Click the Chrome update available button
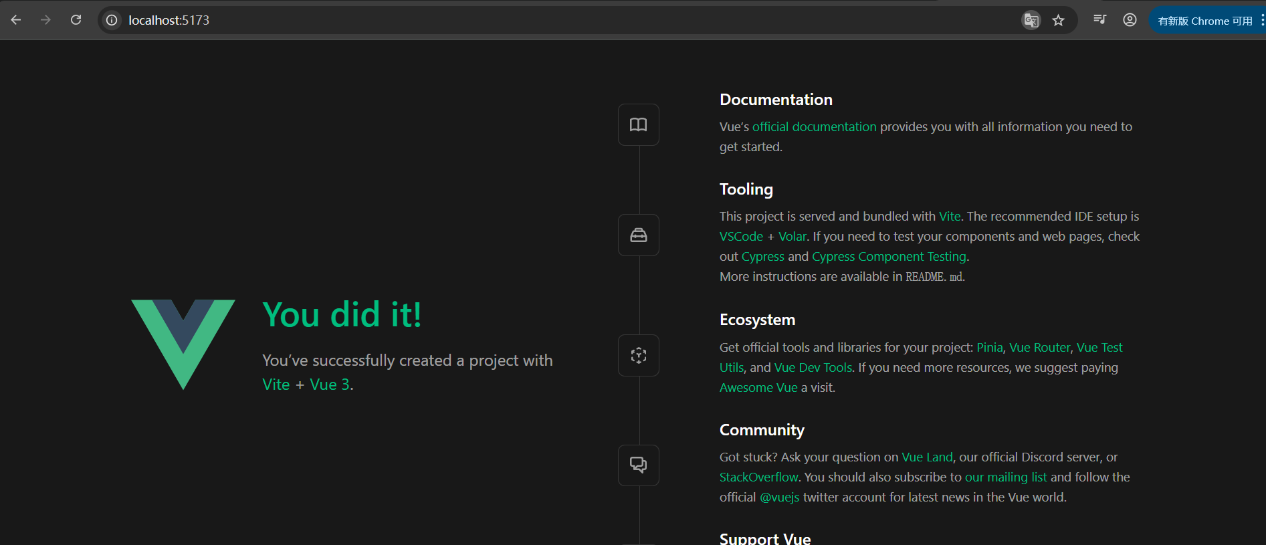This screenshot has width=1266, height=545. click(x=1204, y=21)
